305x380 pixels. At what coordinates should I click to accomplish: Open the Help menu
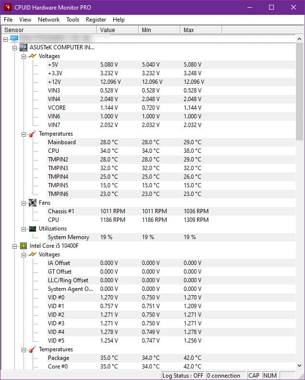pyautogui.click(x=118, y=20)
